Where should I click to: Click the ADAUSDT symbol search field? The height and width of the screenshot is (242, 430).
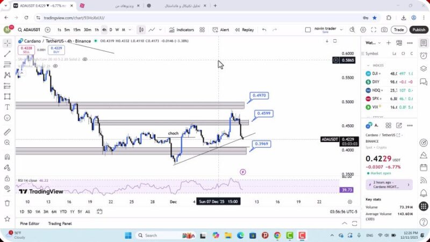click(x=29, y=30)
